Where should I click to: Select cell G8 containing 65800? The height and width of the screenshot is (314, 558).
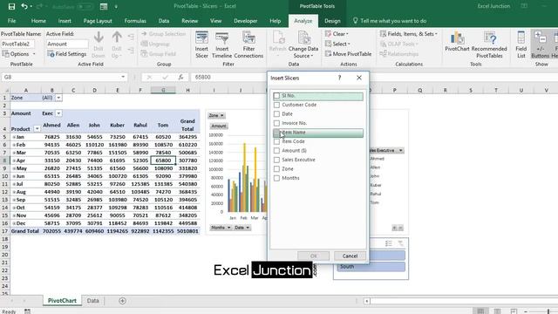click(163, 160)
